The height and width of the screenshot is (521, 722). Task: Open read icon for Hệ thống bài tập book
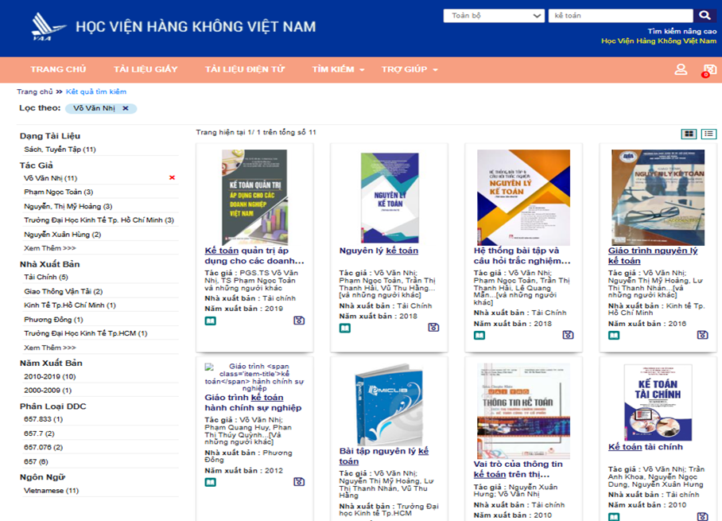[479, 336]
